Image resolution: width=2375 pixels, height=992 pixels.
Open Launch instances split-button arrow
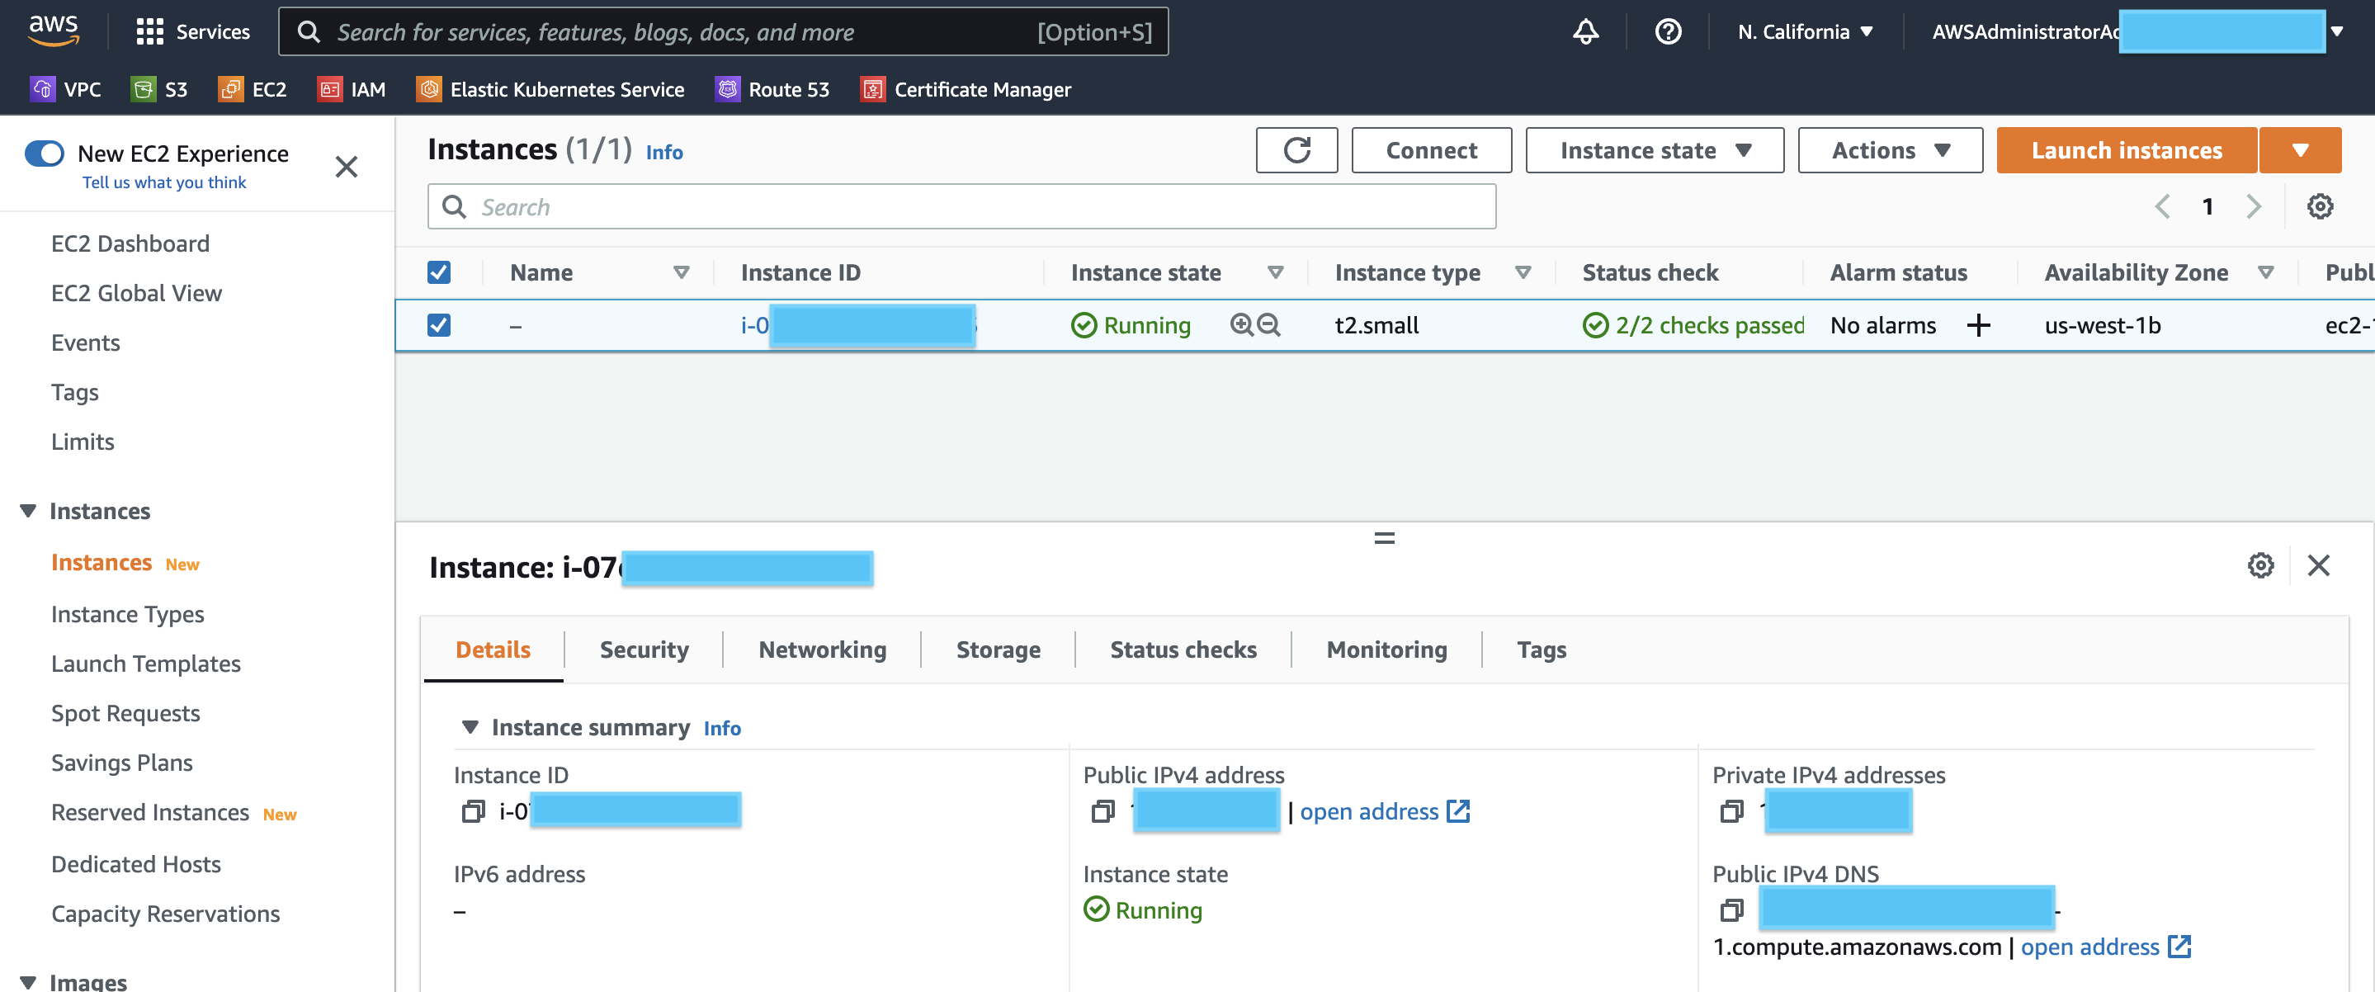point(2299,150)
